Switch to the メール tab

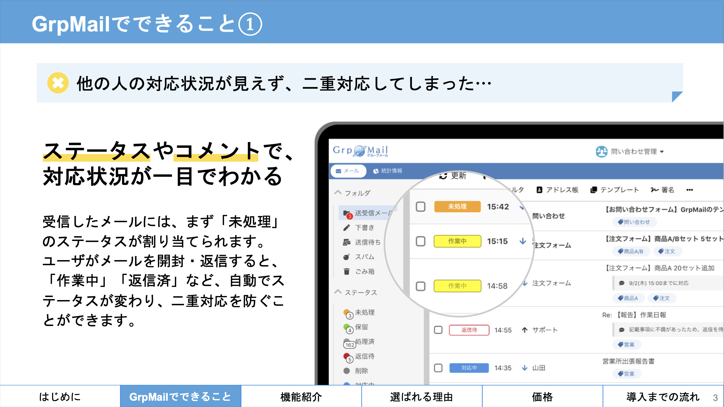pyautogui.click(x=348, y=171)
